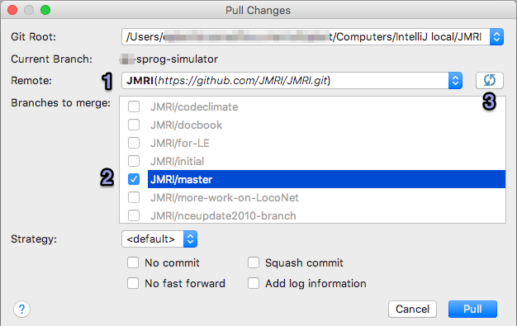The height and width of the screenshot is (326, 517).
Task: Tick the JMRI/initial checkbox
Action: (134, 161)
